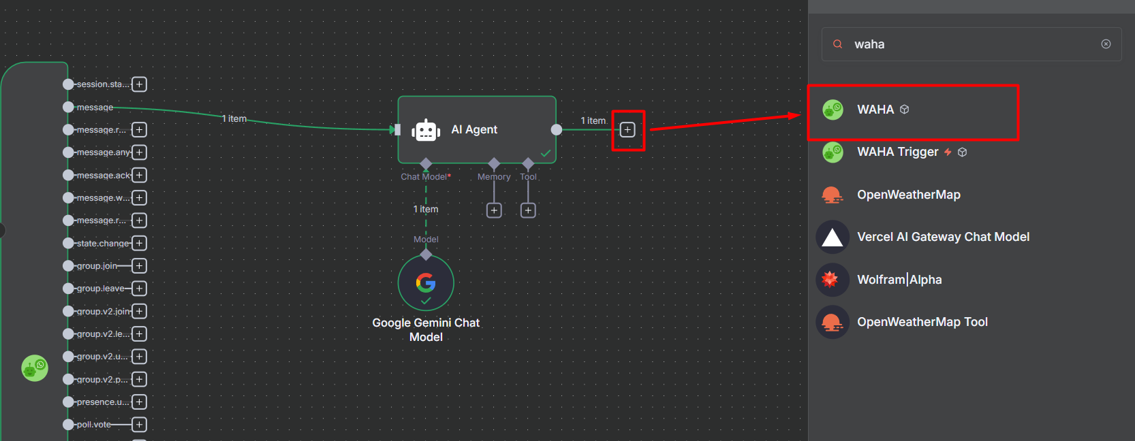Choose WAHA Trigger from the results
The image size is (1135, 441).
(971, 152)
